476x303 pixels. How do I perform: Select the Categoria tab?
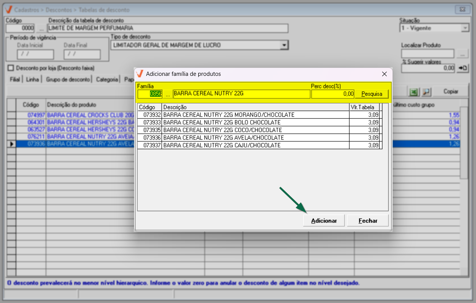[107, 80]
